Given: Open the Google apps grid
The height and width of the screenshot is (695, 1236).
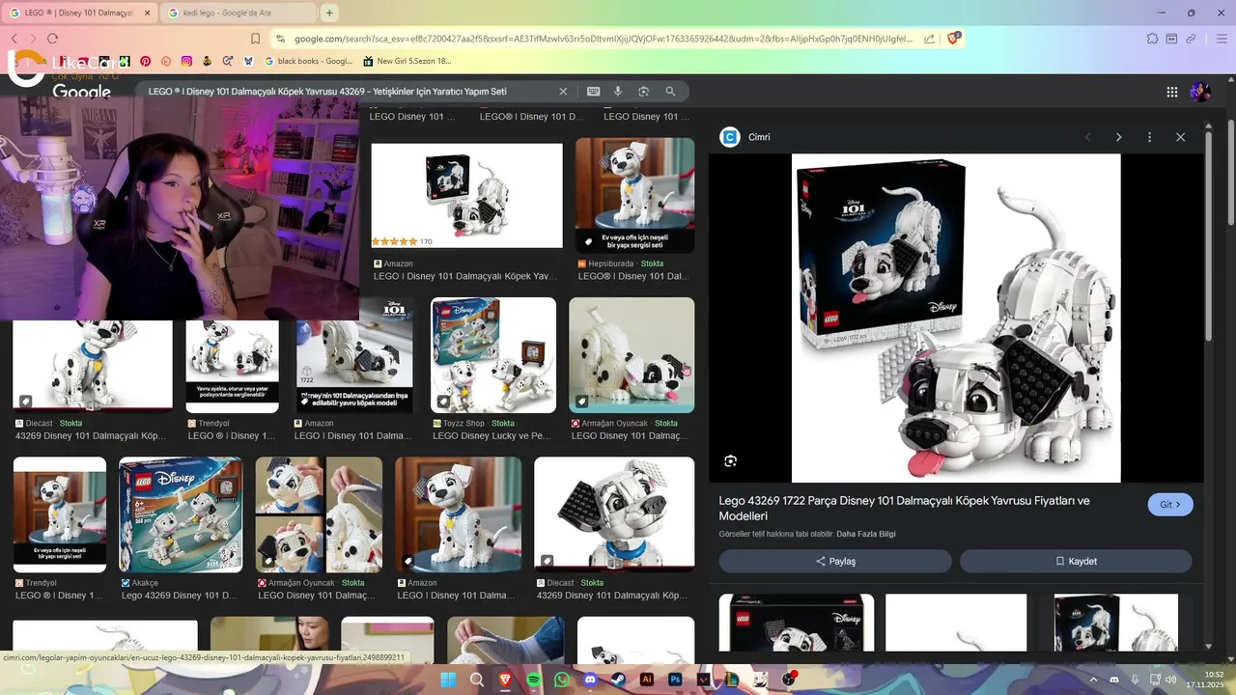Looking at the screenshot, I should pos(1172,92).
